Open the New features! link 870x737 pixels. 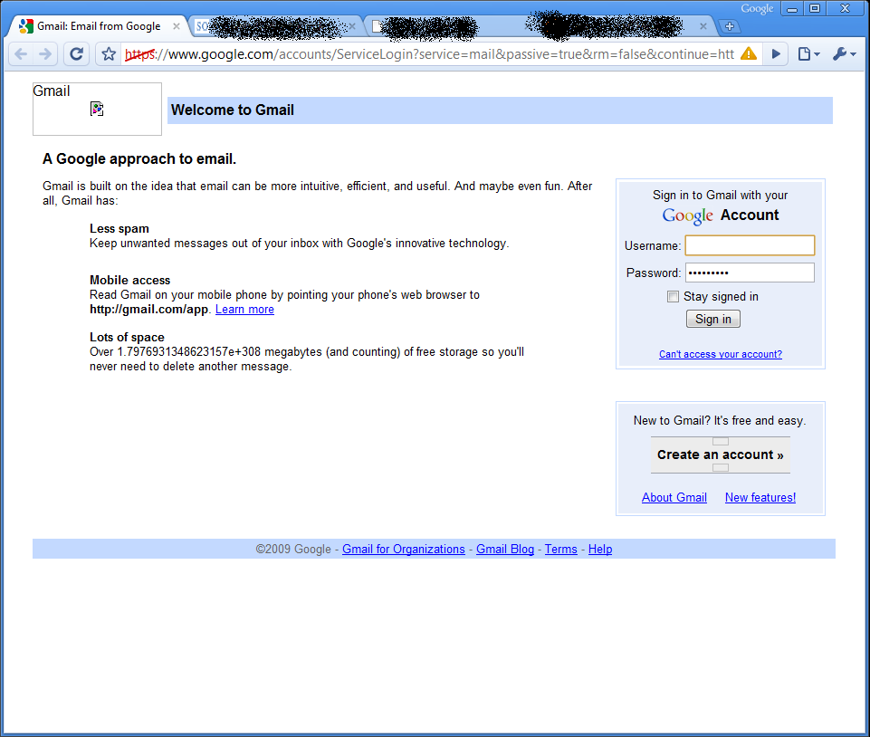pos(760,497)
